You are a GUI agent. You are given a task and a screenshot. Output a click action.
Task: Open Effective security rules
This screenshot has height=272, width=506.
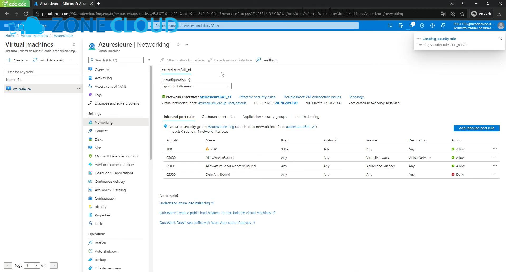coord(257,97)
